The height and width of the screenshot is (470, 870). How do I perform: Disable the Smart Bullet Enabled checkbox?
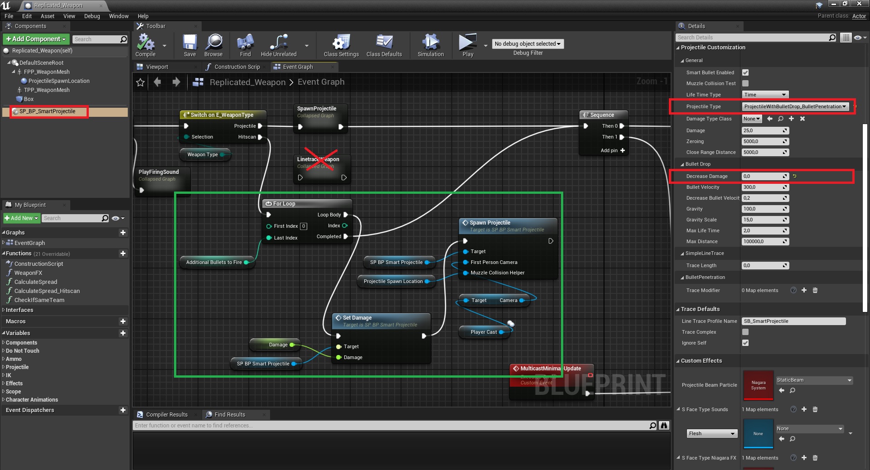(x=745, y=72)
